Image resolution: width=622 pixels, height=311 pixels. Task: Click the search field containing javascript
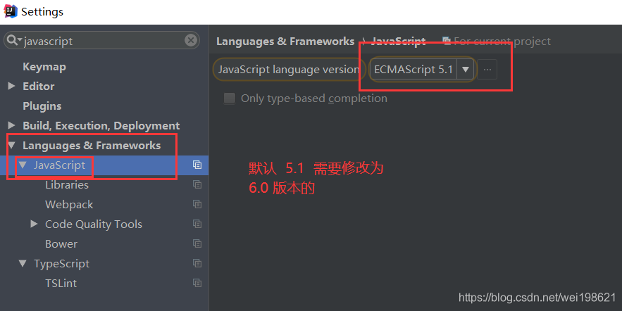click(x=101, y=40)
